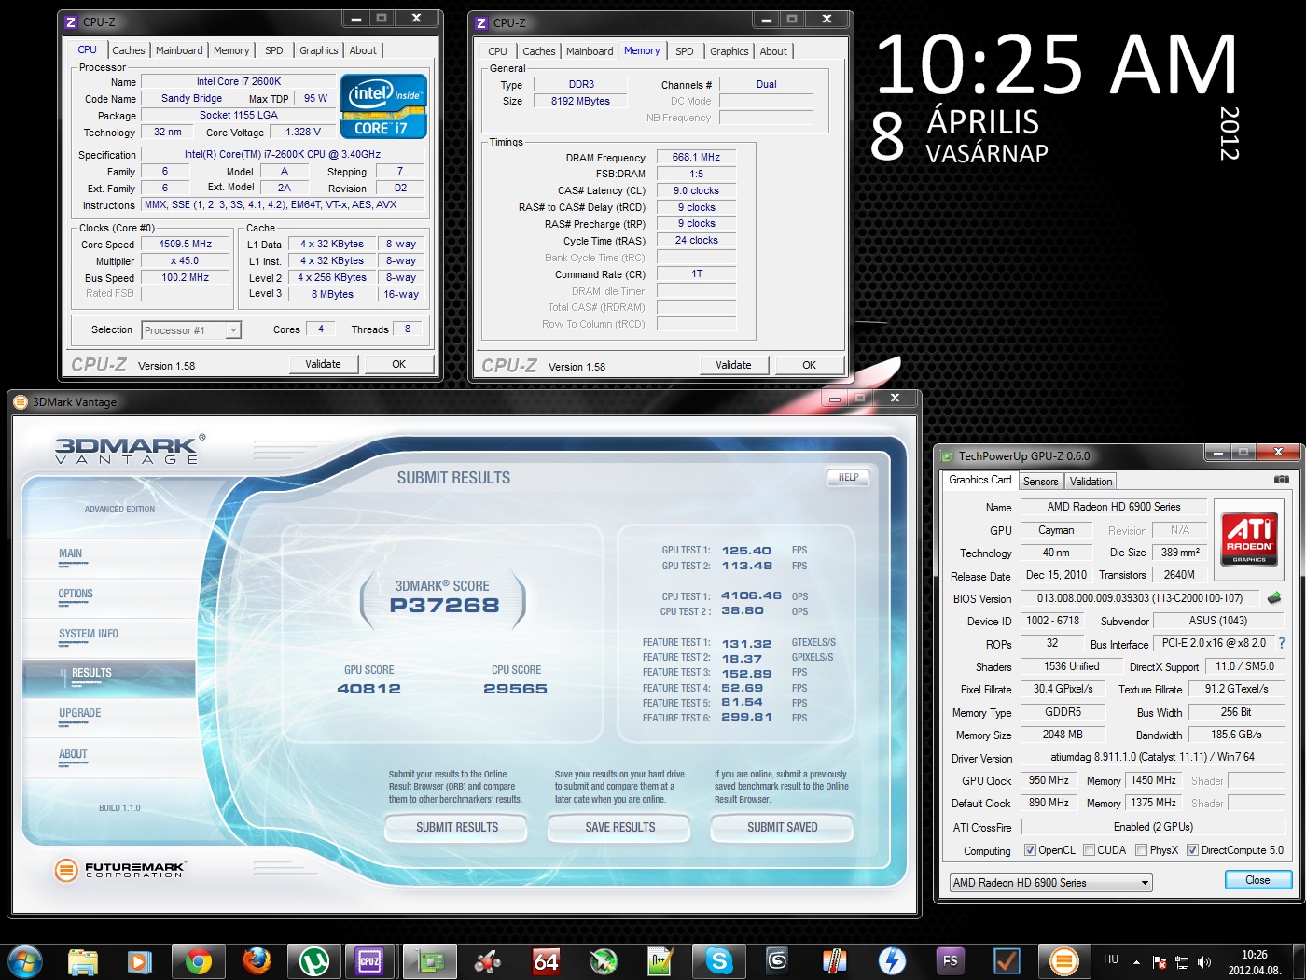Screen dimensions: 1306x980
Task: Click the FS taskbar icon
Action: [x=950, y=960]
